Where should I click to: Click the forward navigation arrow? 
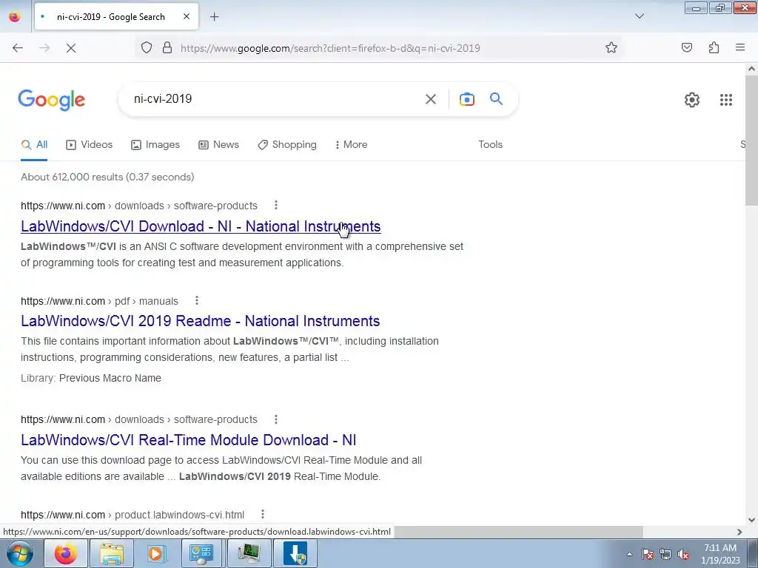pos(44,48)
